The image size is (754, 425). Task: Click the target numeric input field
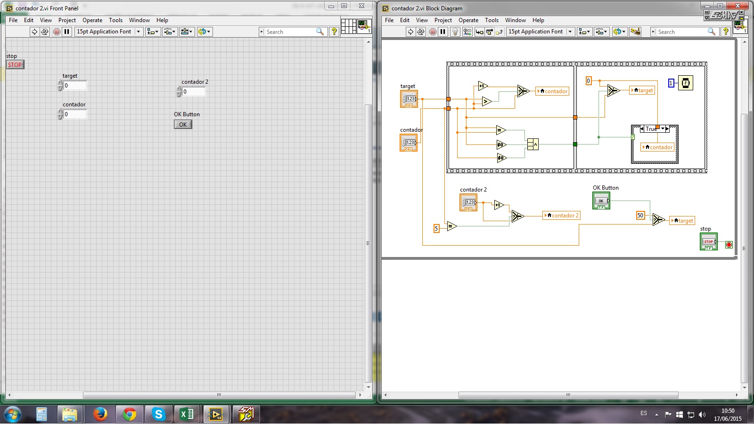pos(75,86)
